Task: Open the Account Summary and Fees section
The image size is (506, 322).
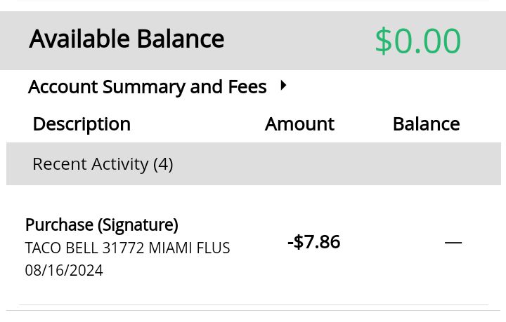Action: click(147, 87)
